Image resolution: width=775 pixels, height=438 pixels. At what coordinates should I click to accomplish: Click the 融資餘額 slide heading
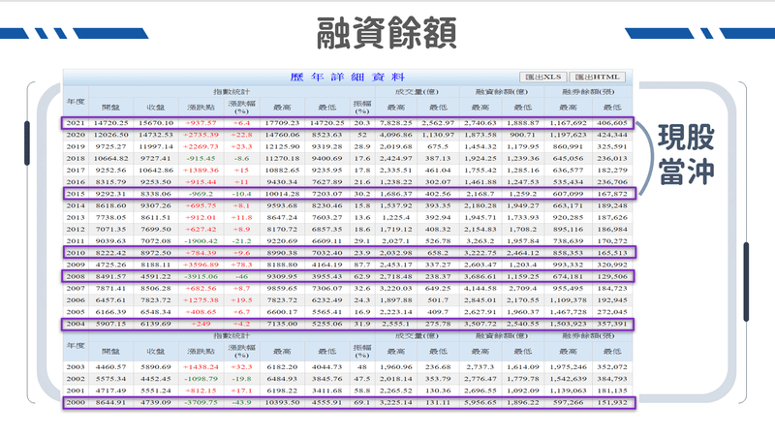387,33
